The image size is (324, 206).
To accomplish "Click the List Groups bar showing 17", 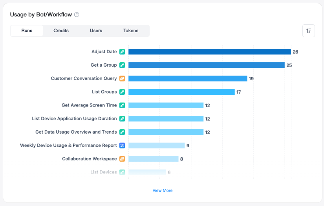I will click(181, 92).
